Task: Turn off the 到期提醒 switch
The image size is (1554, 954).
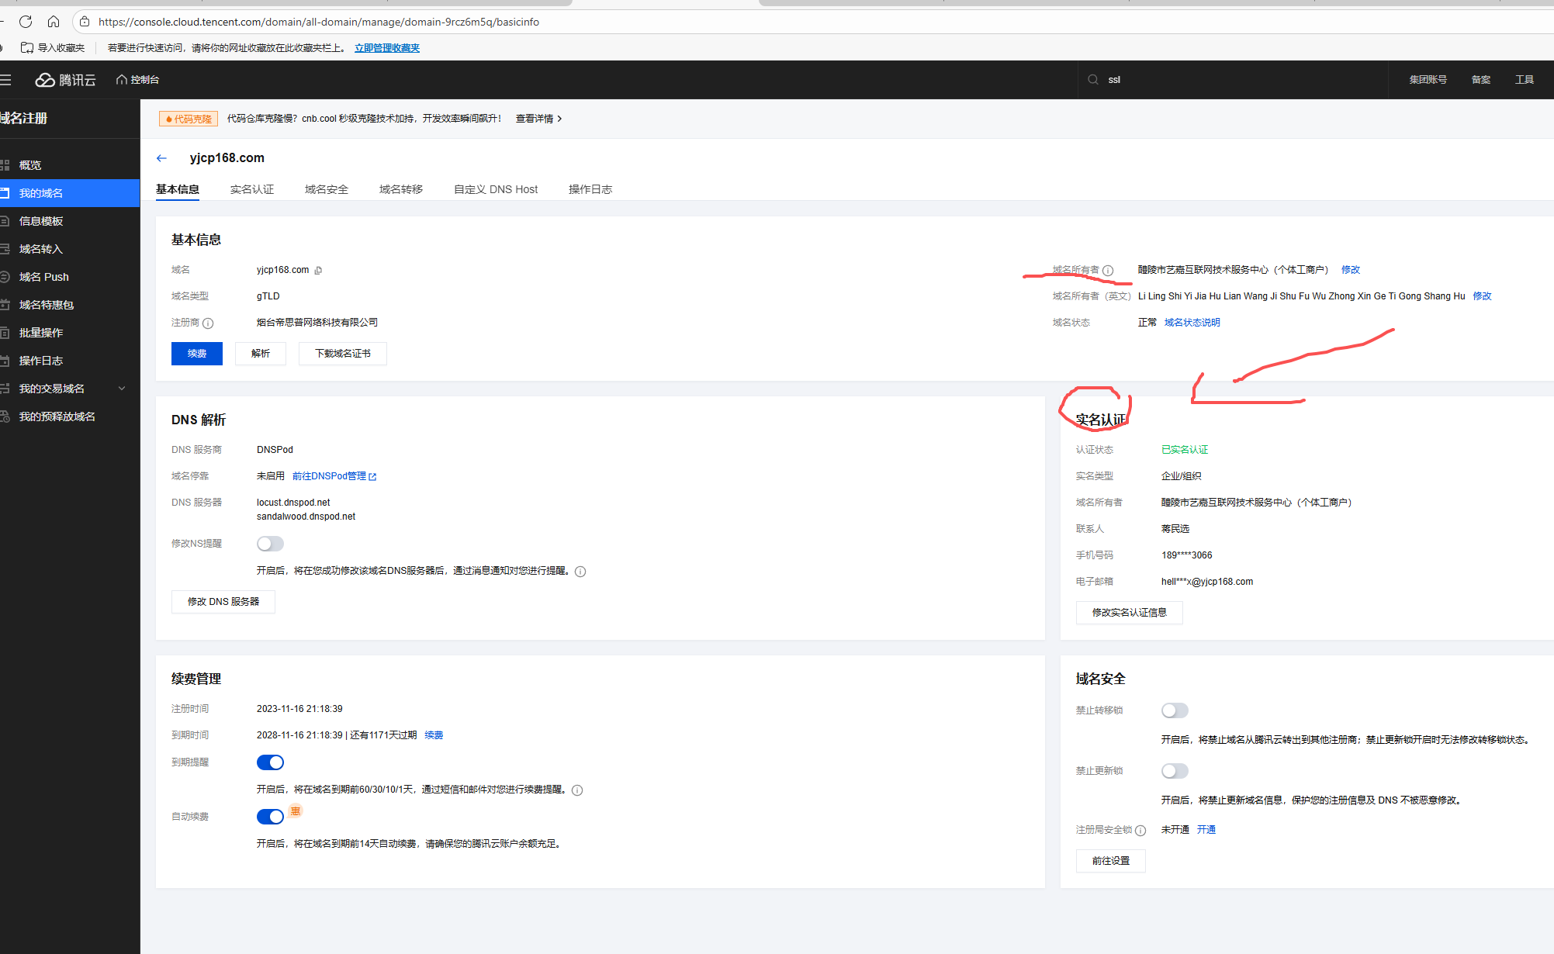Action: point(270,762)
